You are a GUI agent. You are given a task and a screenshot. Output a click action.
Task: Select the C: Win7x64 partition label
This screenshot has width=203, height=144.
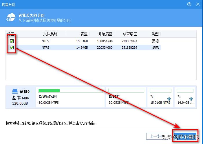click(x=48, y=96)
